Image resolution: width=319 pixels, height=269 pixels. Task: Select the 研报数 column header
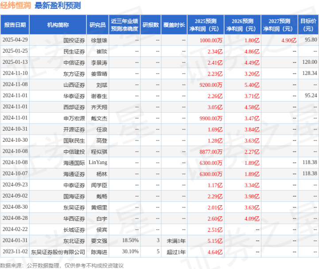151,25
